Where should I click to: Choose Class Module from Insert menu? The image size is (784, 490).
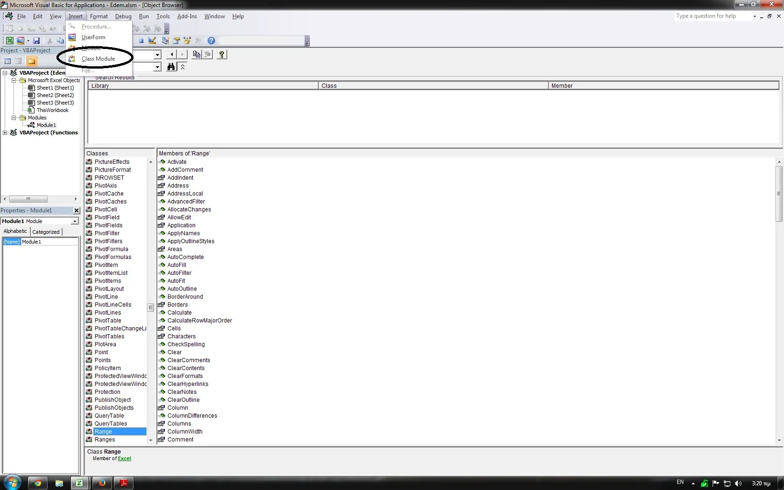pyautogui.click(x=99, y=59)
